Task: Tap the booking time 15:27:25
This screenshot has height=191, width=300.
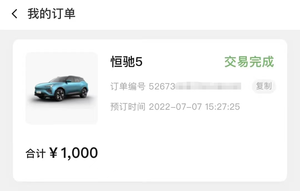Action: 222,107
